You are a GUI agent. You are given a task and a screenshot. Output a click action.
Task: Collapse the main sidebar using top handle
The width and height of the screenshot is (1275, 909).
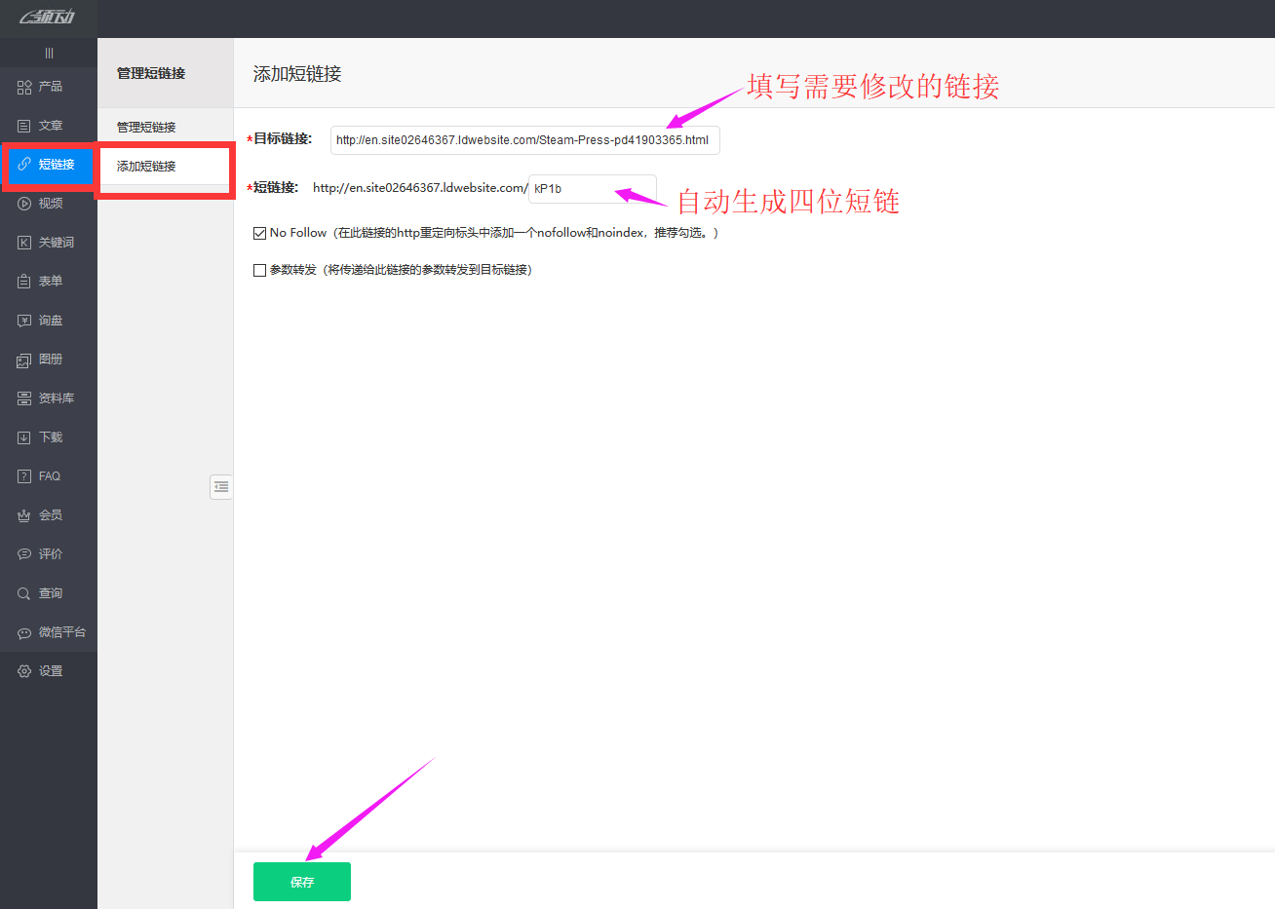[x=49, y=53]
